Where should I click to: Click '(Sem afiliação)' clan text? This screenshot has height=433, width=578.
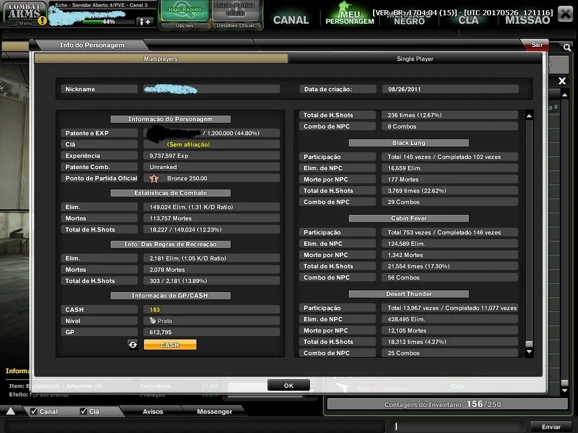(x=189, y=145)
